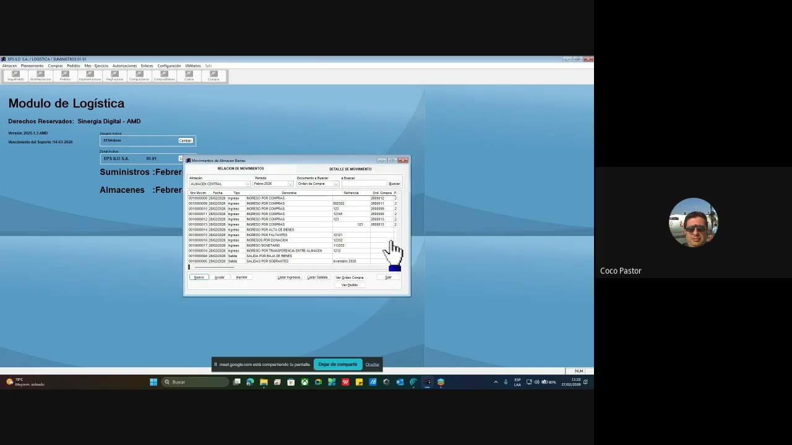Click the ComprasBienes toolbar icon

point(164,76)
